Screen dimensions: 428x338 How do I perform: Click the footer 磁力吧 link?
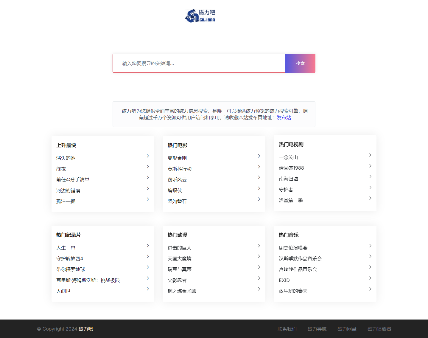86,329
